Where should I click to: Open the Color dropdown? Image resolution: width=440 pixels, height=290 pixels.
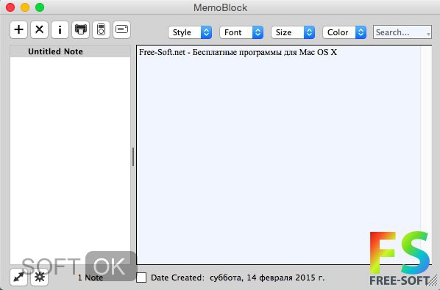coord(344,32)
